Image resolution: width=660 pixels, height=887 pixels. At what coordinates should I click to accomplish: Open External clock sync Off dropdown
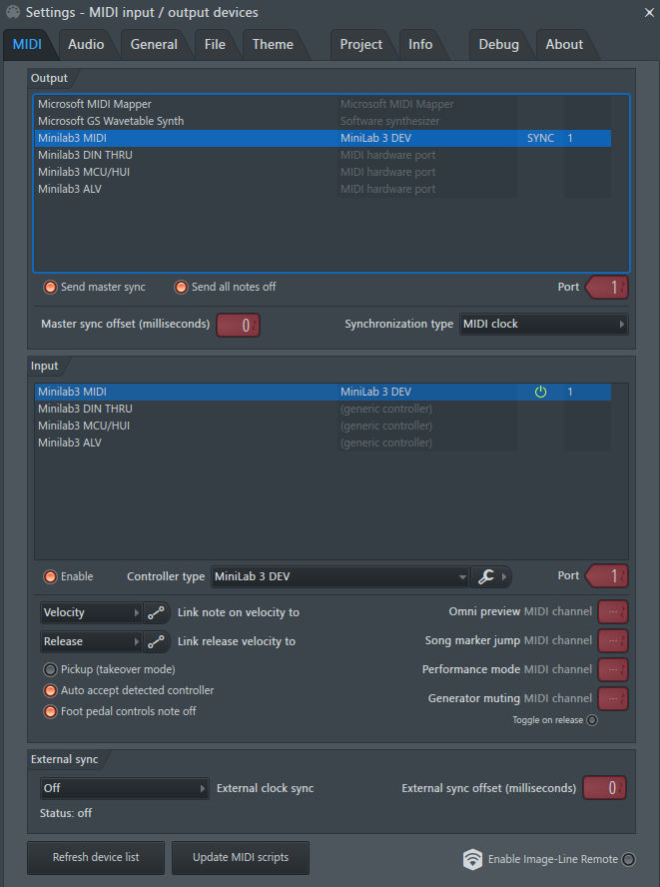[x=124, y=788]
